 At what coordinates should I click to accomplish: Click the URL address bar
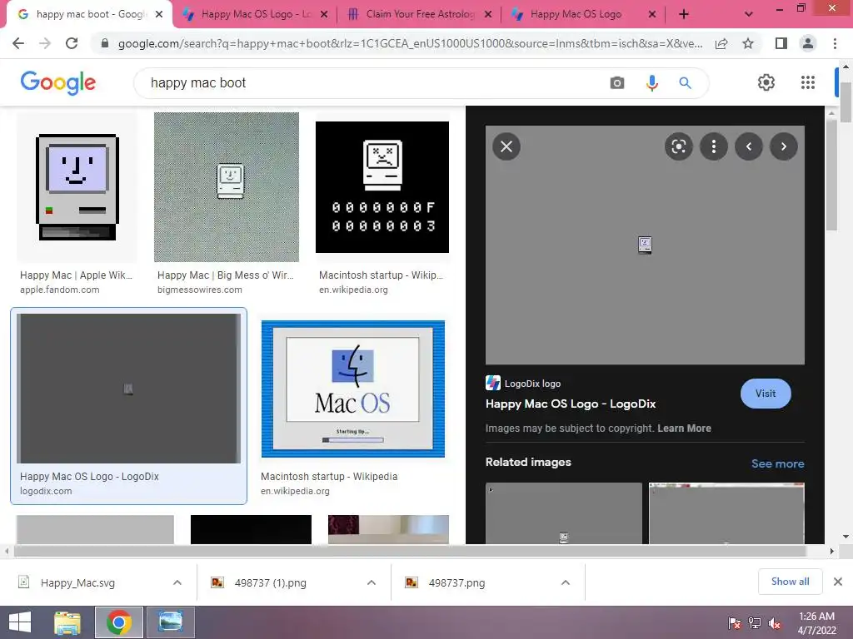409,43
